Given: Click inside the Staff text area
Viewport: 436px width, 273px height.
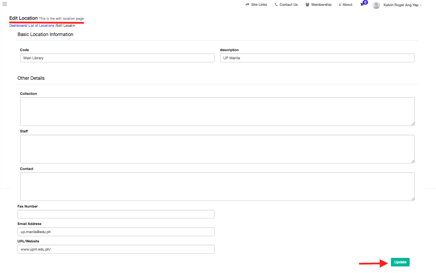Looking at the screenshot, I should coord(217,149).
